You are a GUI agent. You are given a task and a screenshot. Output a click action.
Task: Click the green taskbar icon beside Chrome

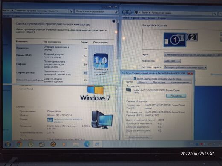pyautogui.click(x=30, y=144)
